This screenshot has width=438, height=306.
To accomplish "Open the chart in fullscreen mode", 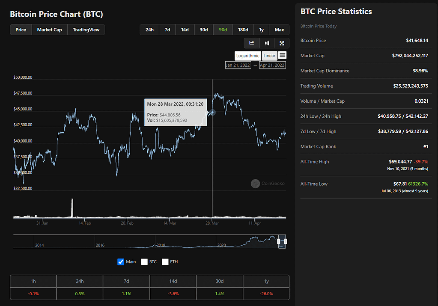I will pos(282,43).
